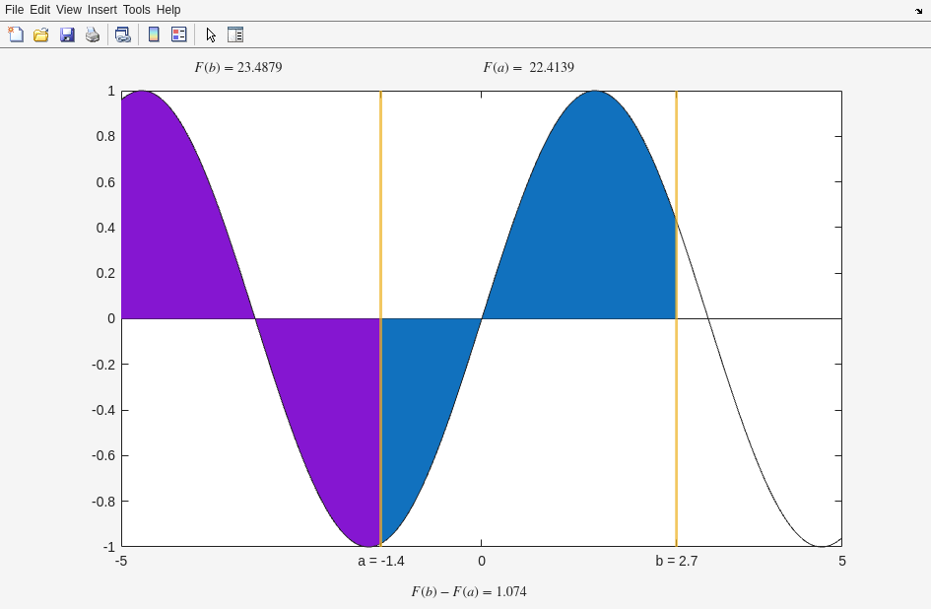Open the Edit menu

click(x=39, y=10)
